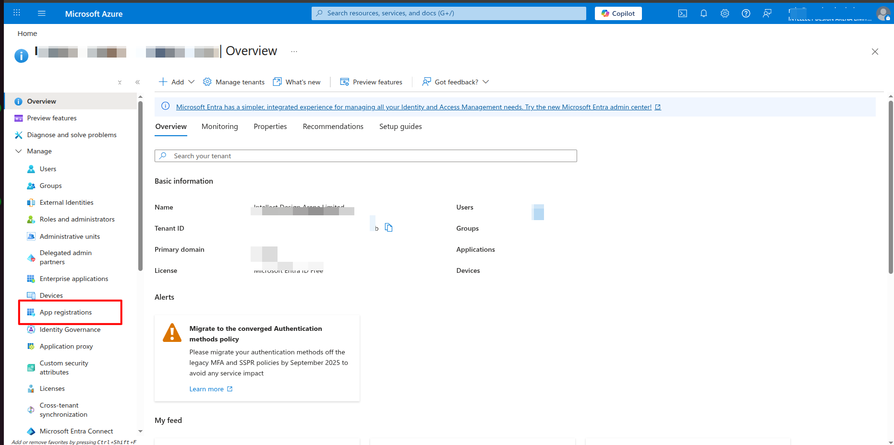
Task: Open Overview in the left menu
Action: coord(71,101)
